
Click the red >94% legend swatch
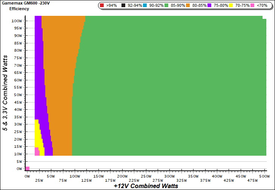tap(102, 6)
